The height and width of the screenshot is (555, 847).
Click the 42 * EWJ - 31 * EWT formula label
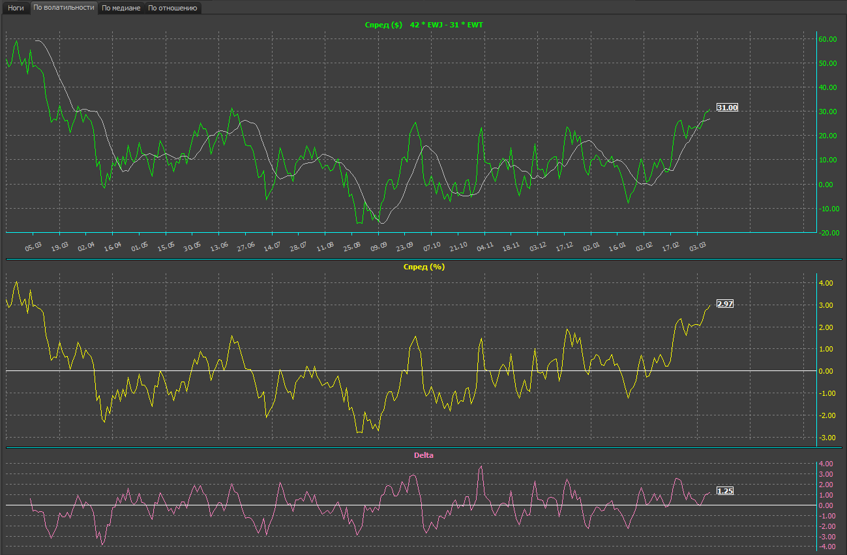(447, 25)
